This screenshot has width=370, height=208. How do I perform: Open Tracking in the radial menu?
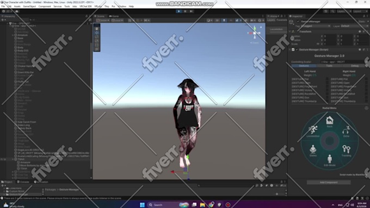click(346, 151)
